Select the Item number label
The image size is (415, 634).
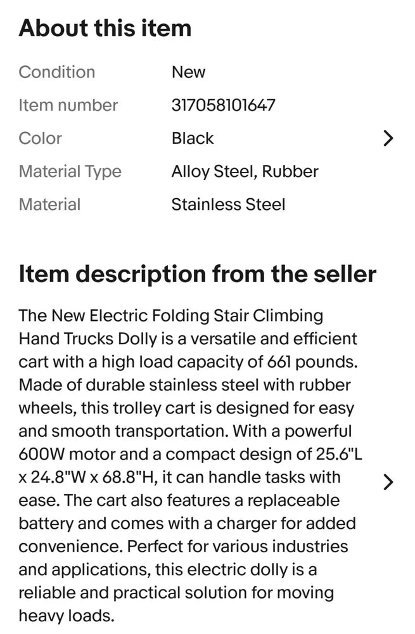[68, 105]
